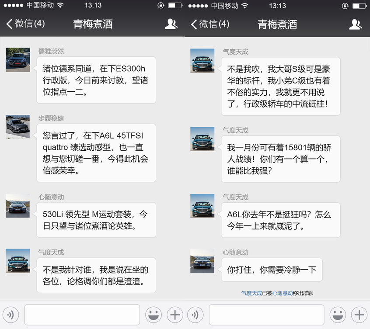This screenshot has height=329, width=370.
Task: Go back to 微信(4) in the right chat screen
Action: [x=210, y=24]
